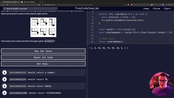Click line number 12 in editor gutter
174x98 pixels.
[92, 29]
